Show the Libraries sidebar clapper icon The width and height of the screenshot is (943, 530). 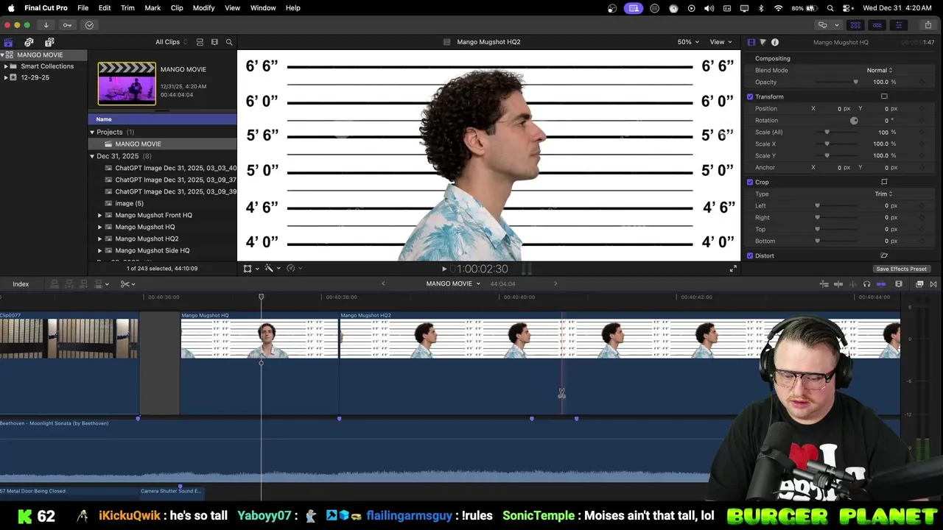click(8, 42)
